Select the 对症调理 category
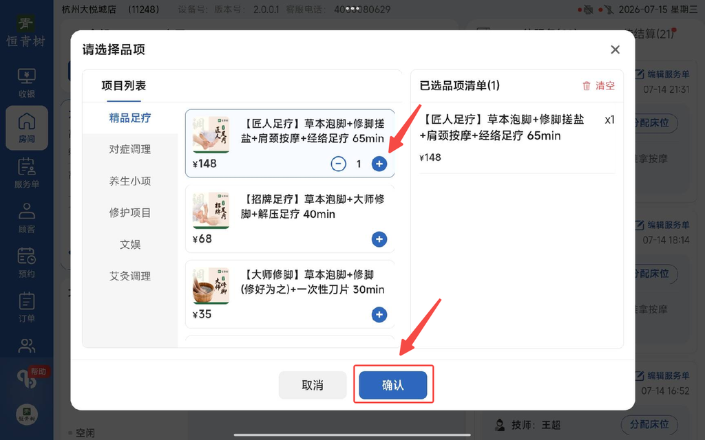 point(130,149)
